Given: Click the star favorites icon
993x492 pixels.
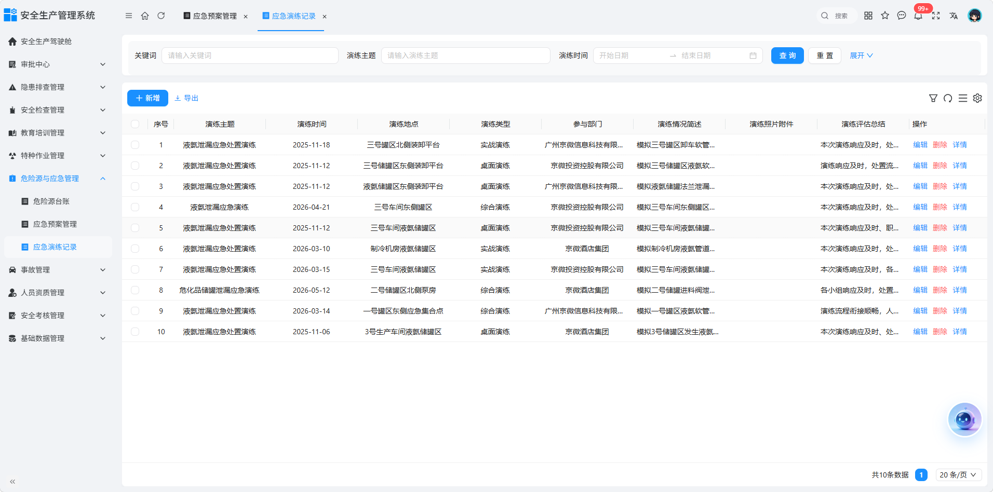Looking at the screenshot, I should pos(885,16).
